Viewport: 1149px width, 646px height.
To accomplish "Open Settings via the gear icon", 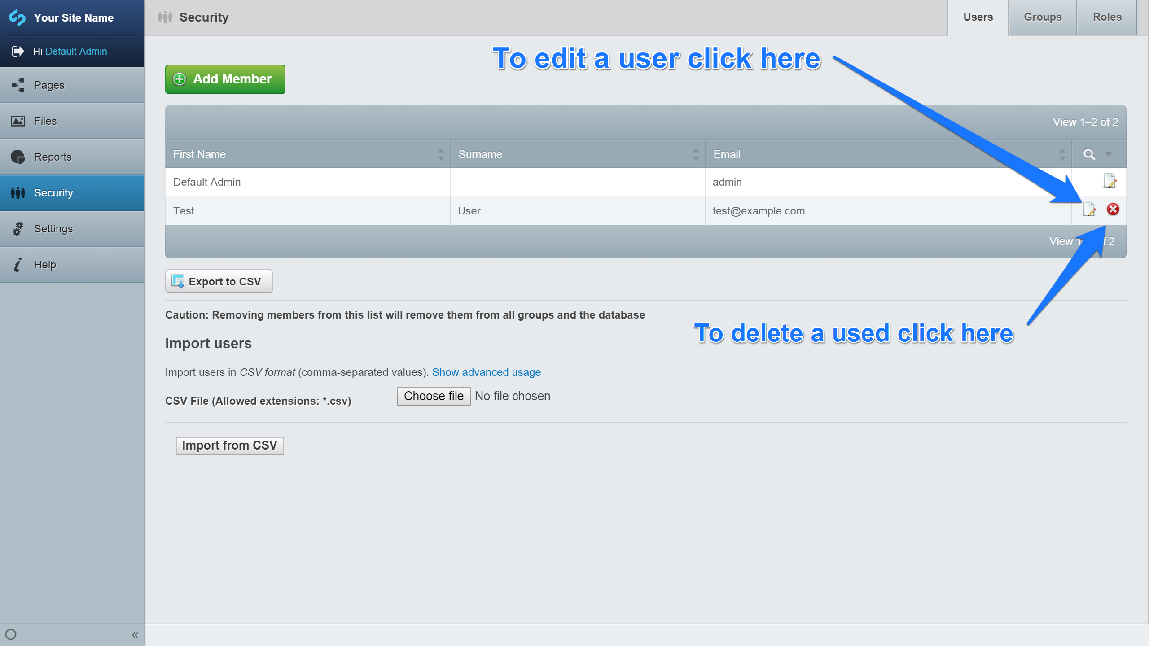I will click(x=18, y=228).
